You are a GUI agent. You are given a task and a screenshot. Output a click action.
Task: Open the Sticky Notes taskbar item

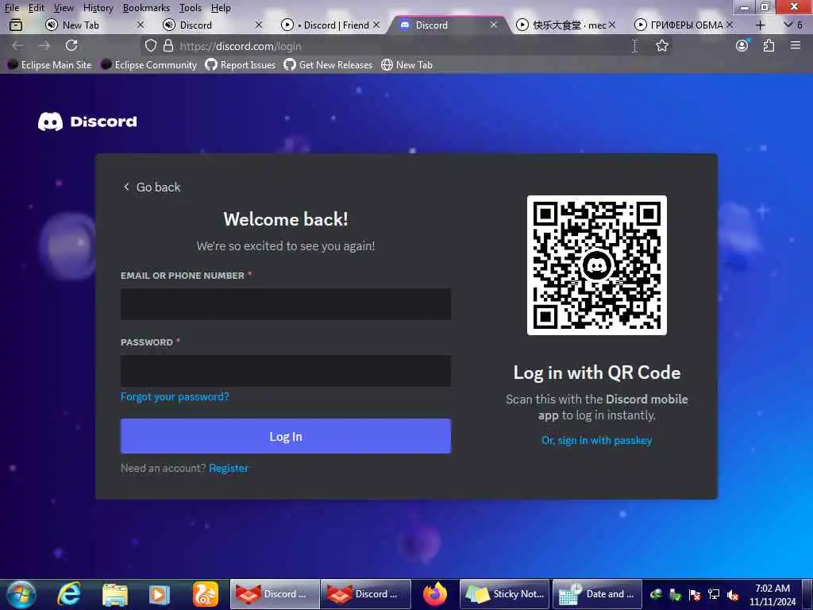pos(504,594)
